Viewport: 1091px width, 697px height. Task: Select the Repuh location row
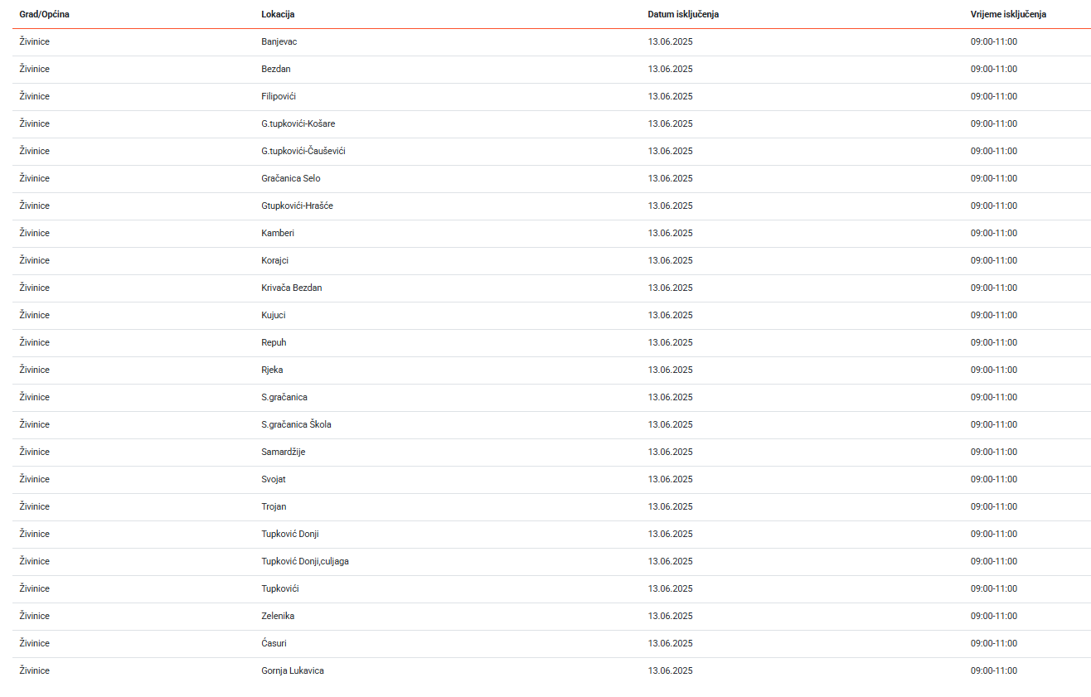click(274, 342)
